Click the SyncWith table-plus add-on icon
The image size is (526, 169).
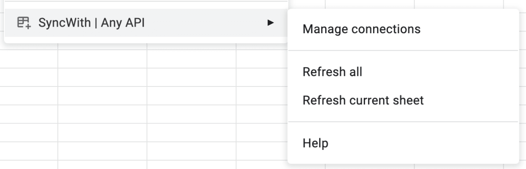coord(24,23)
